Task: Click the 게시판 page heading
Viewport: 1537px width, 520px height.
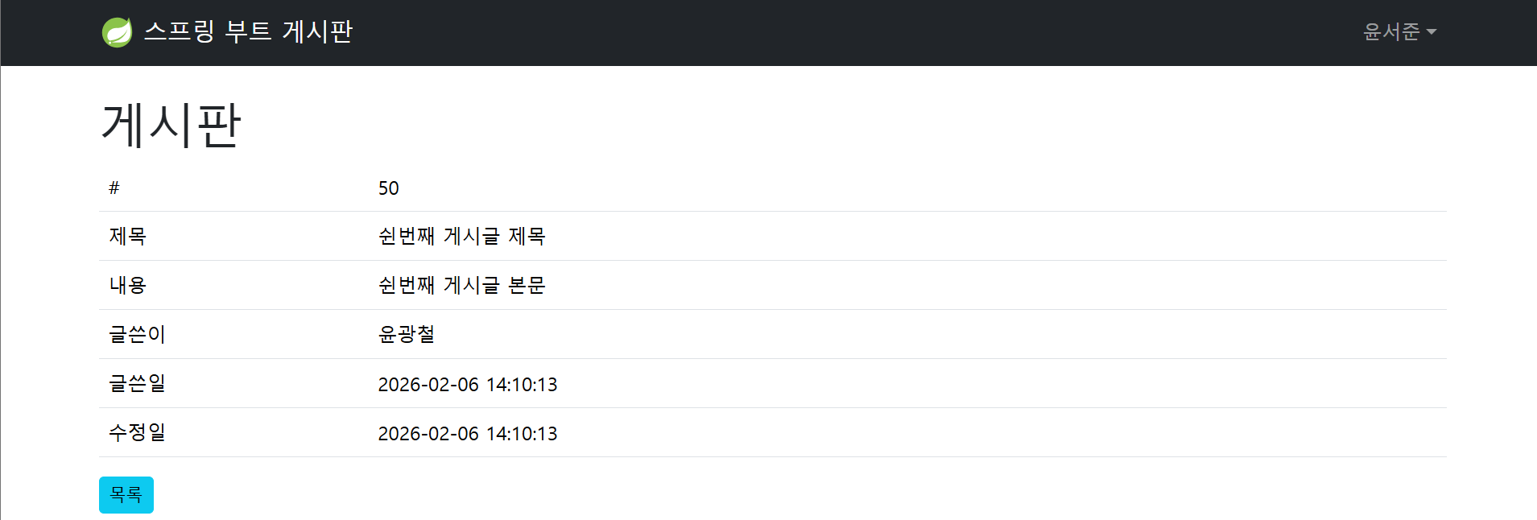Action: (x=171, y=126)
